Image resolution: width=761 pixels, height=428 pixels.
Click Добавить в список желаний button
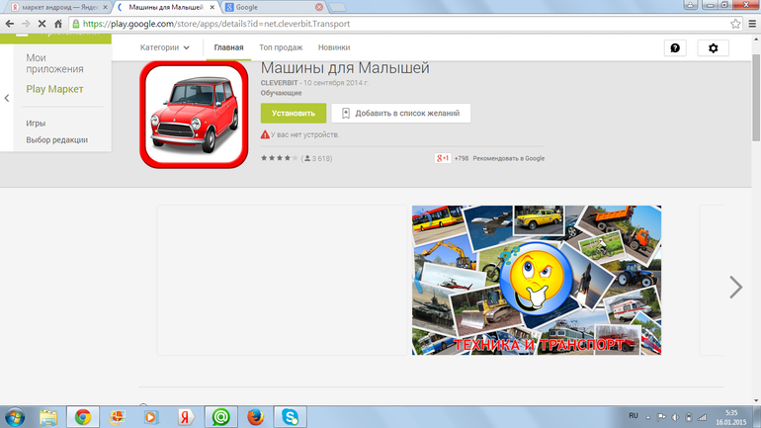pos(400,114)
